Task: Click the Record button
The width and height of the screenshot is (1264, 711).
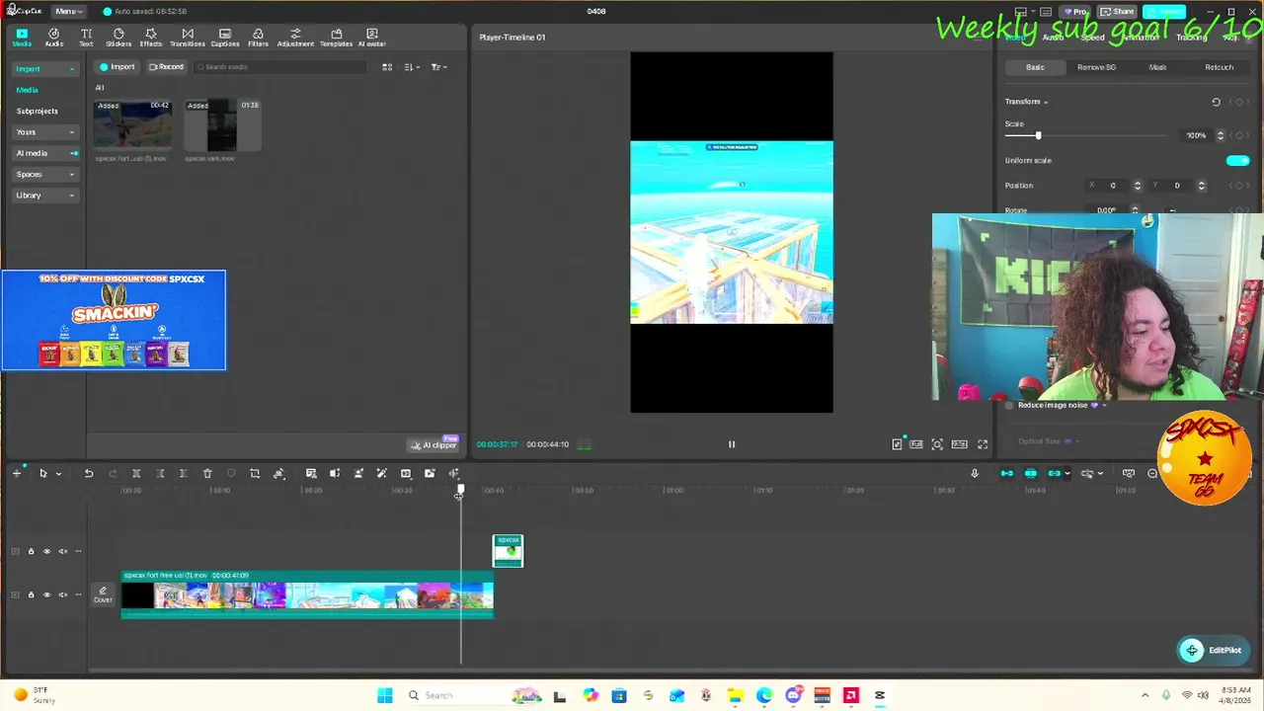Action: tap(166, 67)
